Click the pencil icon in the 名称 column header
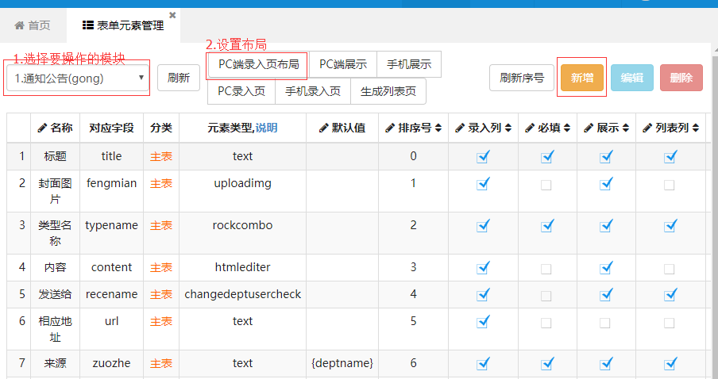The height and width of the screenshot is (379, 718). coord(42,128)
